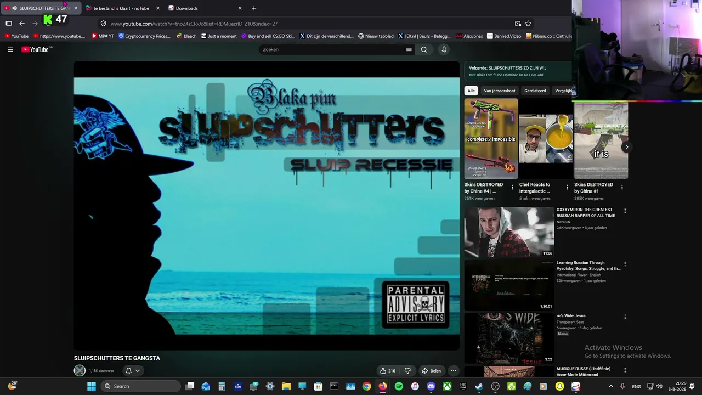Screen dimensions: 702x395
Task: Go to the YouTube home logo
Action: point(36,49)
